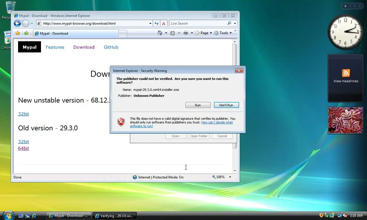
Task: Select the Mypal - Download tab
Action: coord(76,34)
